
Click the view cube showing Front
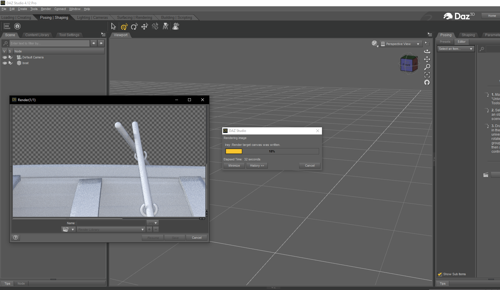pyautogui.click(x=409, y=64)
